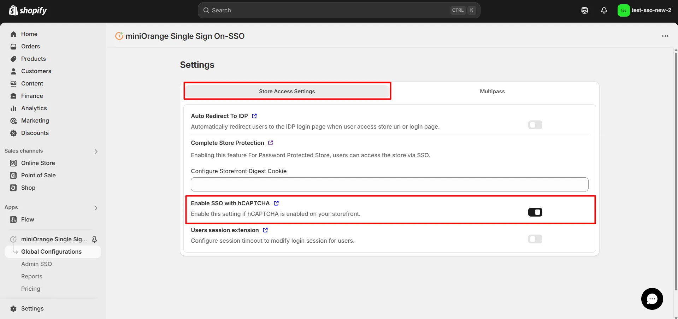Screen dimensions: 678x319
Task: Open Reports page
Action: pos(32,276)
